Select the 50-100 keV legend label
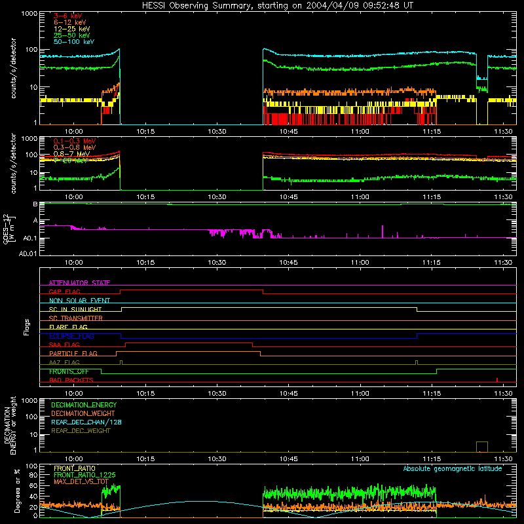This screenshot has height=524, width=524. click(x=74, y=42)
